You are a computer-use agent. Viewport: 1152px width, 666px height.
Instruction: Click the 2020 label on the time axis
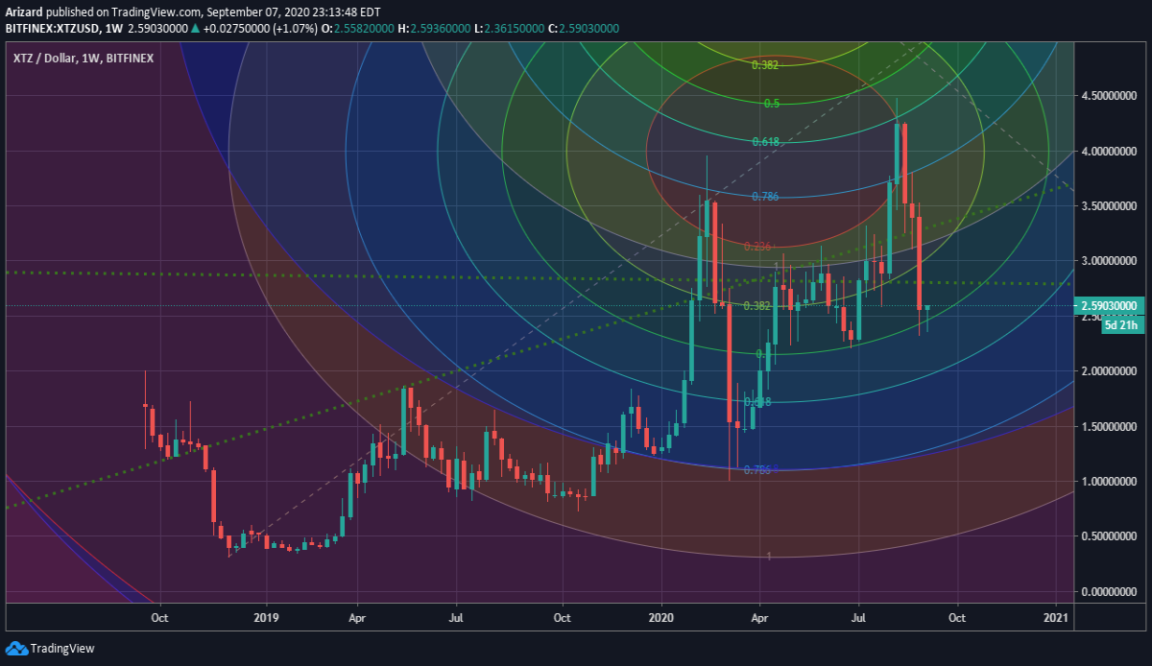coord(662,618)
